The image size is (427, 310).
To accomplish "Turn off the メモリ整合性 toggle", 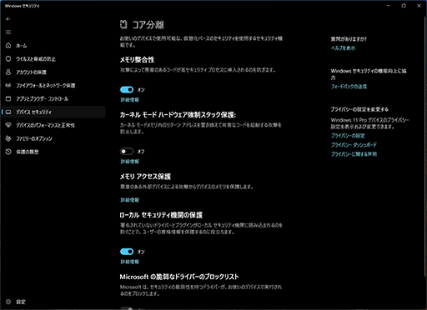I will tap(127, 89).
